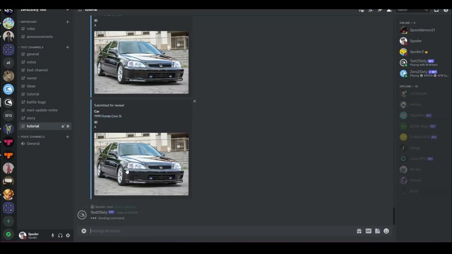Dismiss the 'Submitted for review!' embed
Image resolution: width=452 pixels, height=254 pixels.
click(195, 101)
